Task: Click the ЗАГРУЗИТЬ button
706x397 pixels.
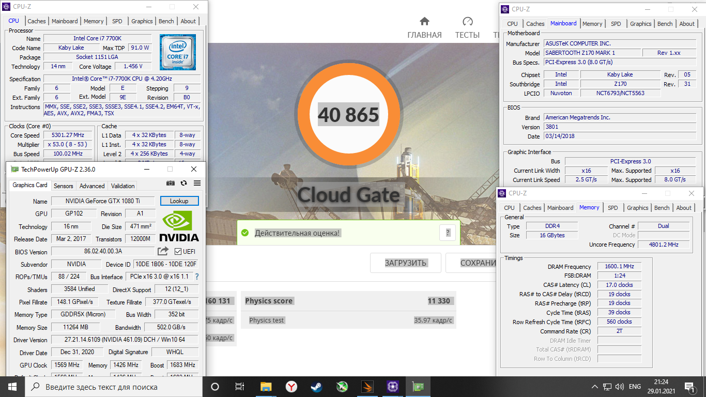Action: click(x=406, y=263)
